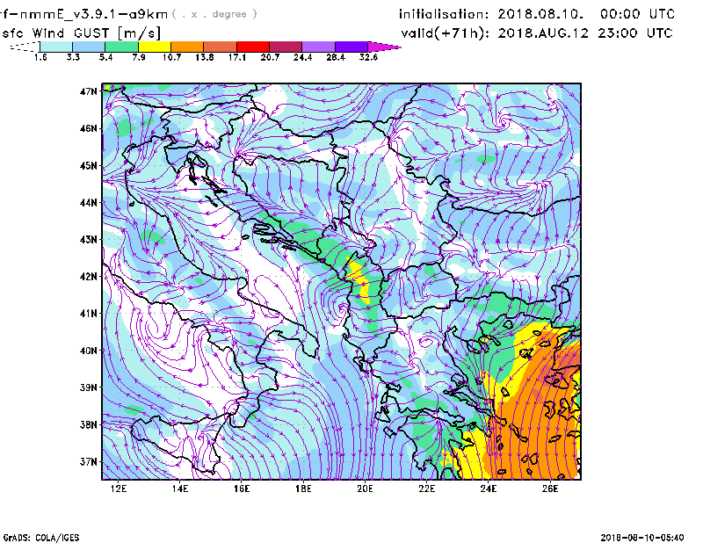Click the valid time '23:00 UTC'

tap(635, 33)
